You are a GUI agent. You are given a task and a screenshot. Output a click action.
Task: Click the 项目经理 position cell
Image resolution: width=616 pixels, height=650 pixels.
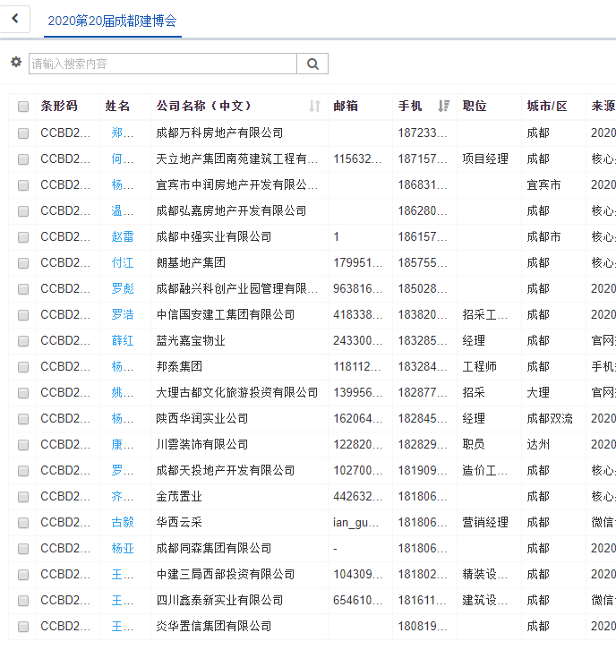tap(485, 158)
